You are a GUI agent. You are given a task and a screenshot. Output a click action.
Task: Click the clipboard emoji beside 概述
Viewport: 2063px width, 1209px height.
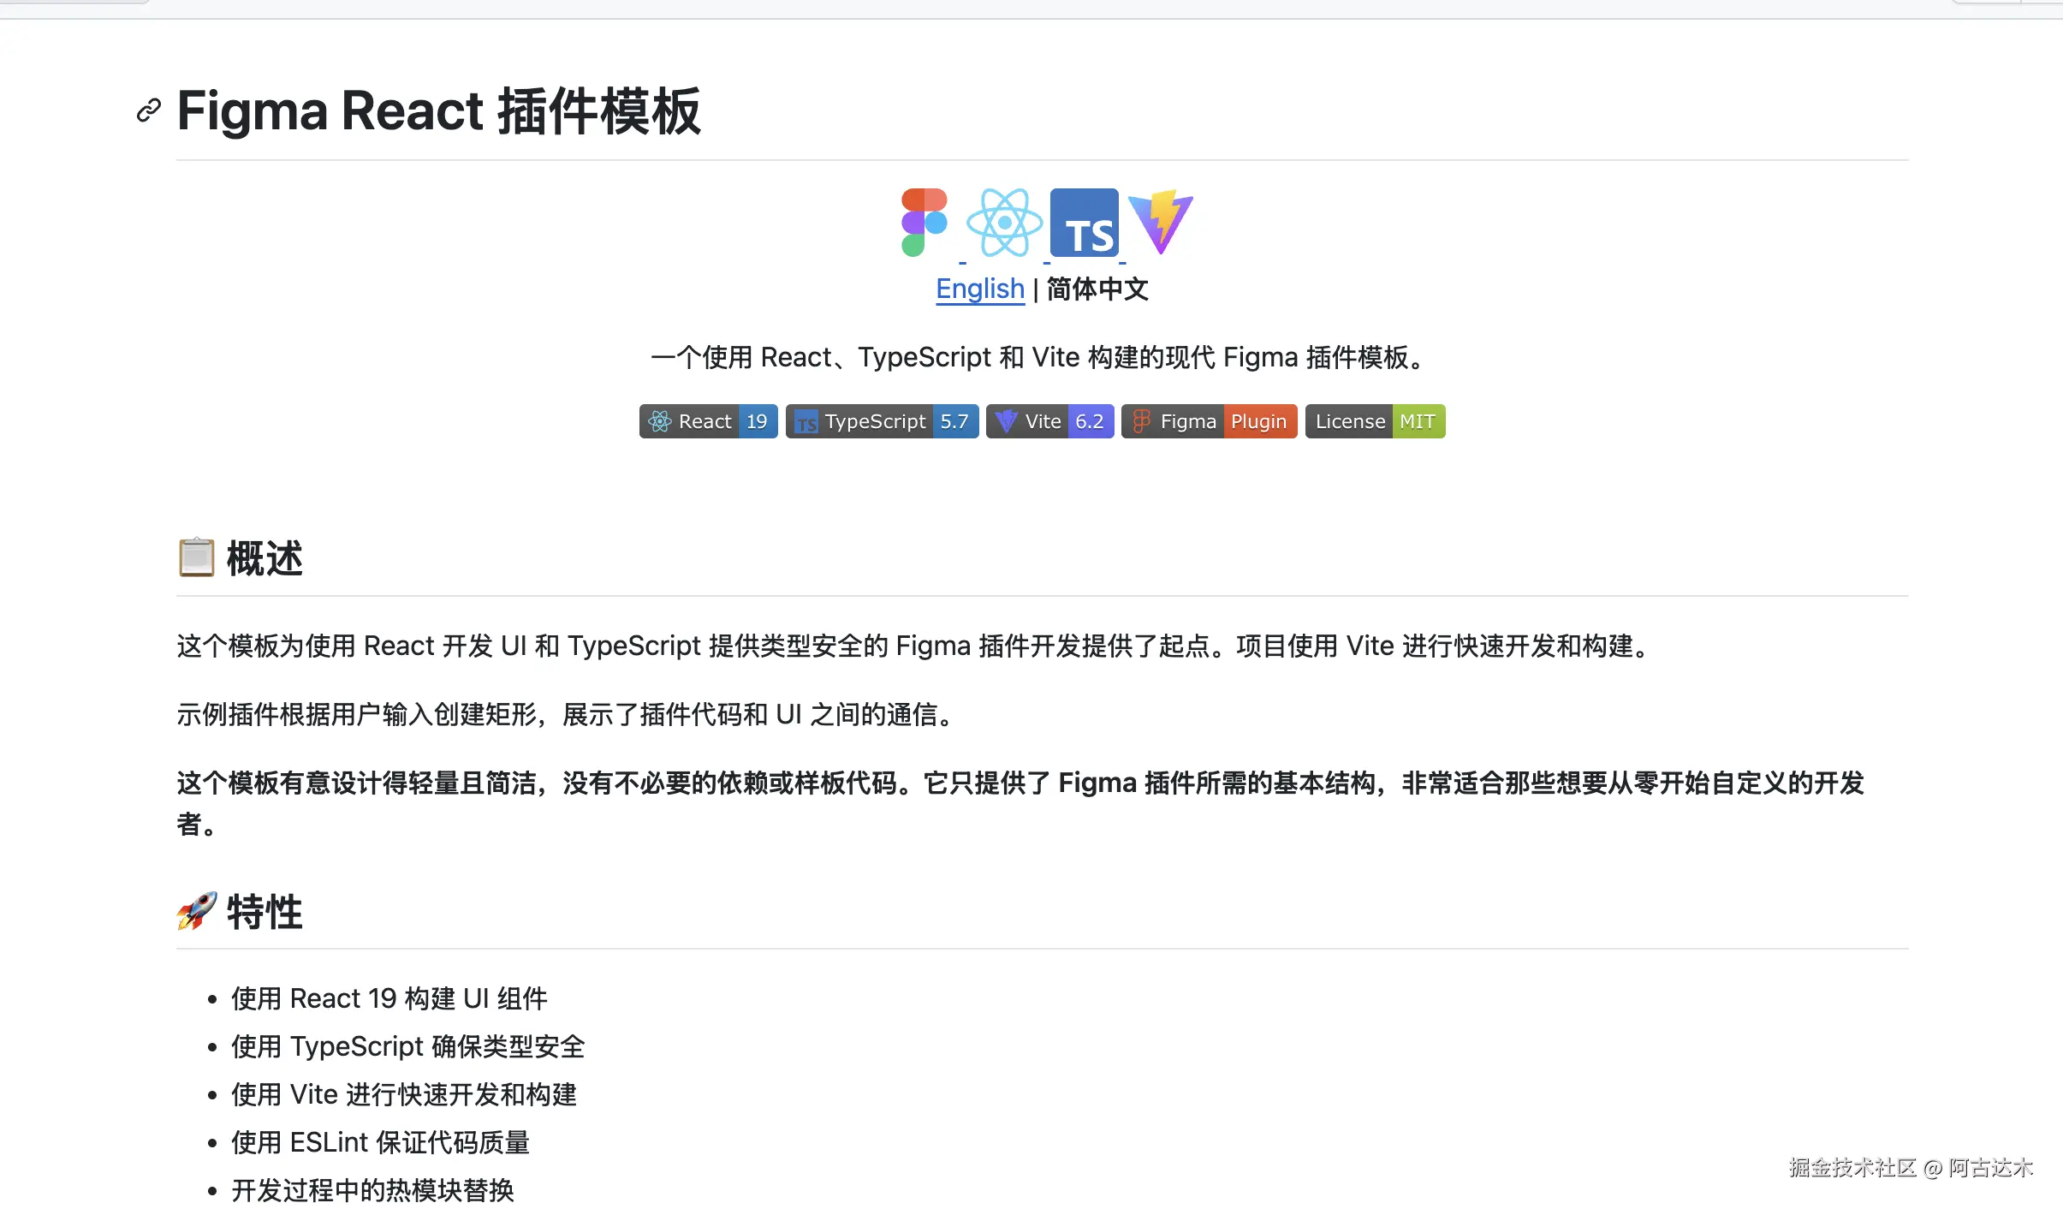(x=196, y=557)
